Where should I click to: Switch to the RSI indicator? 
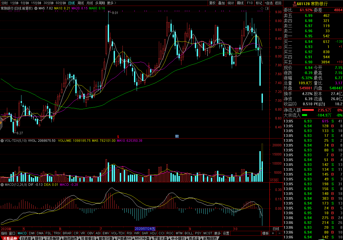pos(129,233)
